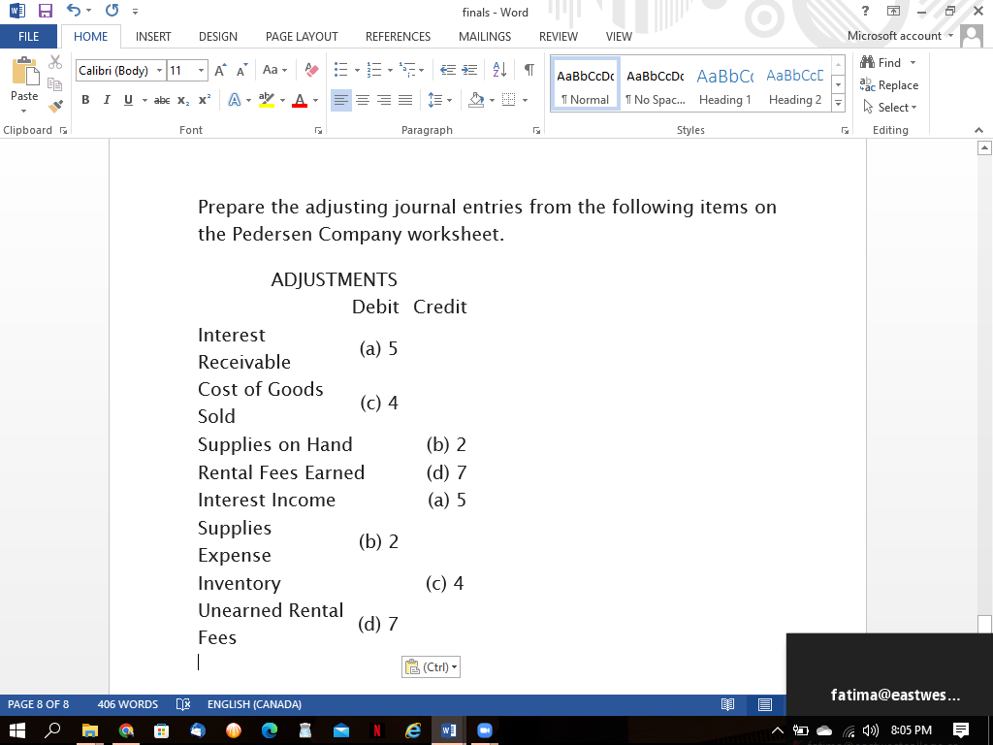
Task: Apply justify alignment
Action: (x=405, y=99)
